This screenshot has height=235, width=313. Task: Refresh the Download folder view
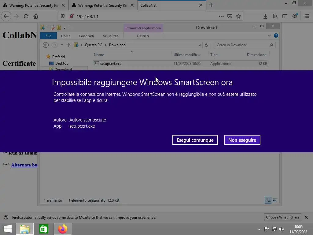coord(206,45)
